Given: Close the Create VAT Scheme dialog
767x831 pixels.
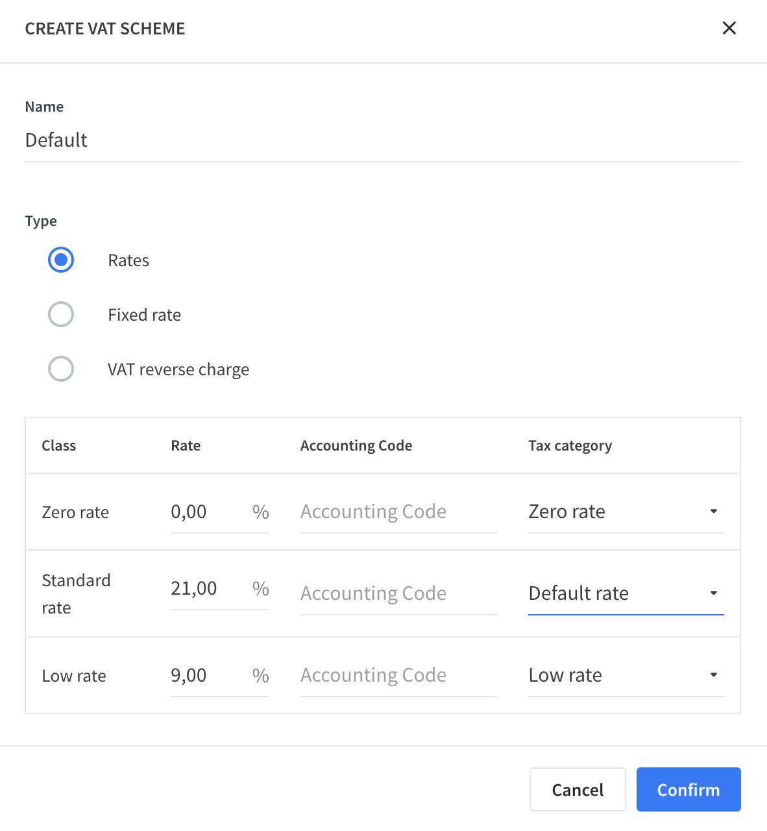Looking at the screenshot, I should tap(729, 28).
